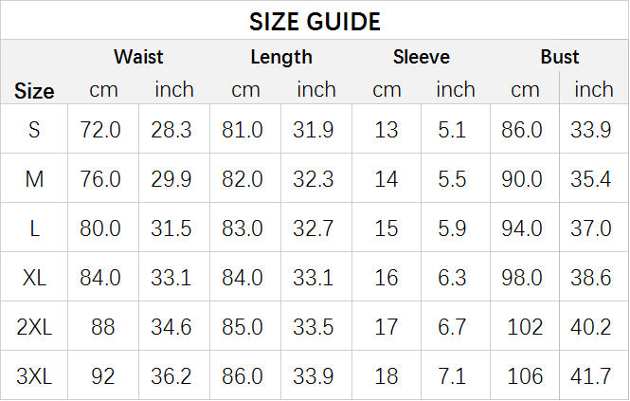Click the 83.0 length cm cell
The width and height of the screenshot is (630, 401).
(x=243, y=228)
